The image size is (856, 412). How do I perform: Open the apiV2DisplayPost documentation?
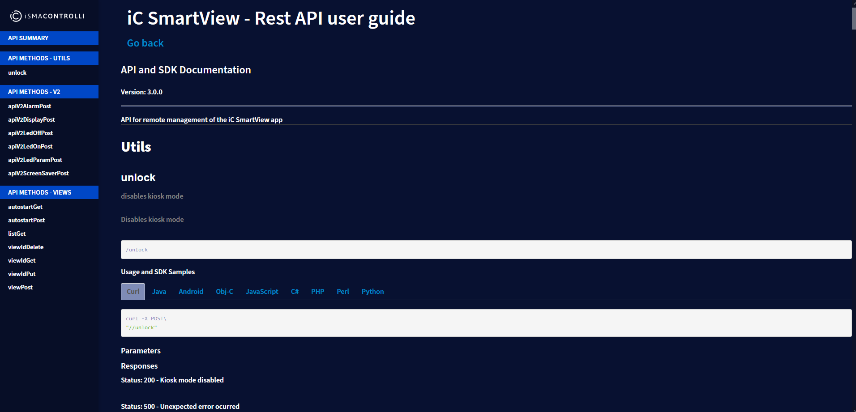click(x=31, y=119)
